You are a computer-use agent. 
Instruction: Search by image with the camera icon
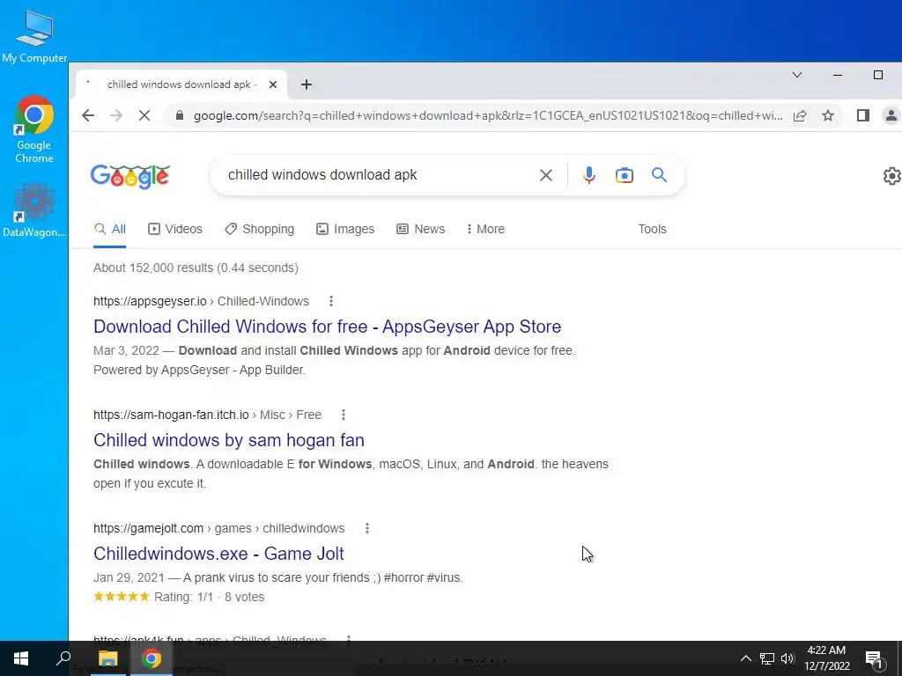click(625, 175)
